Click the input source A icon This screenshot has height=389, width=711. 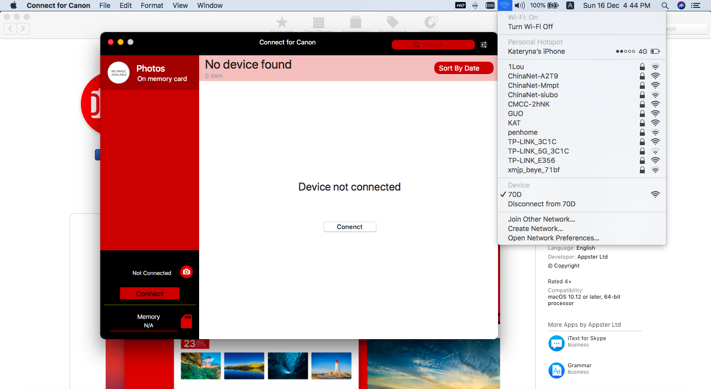coord(570,5)
